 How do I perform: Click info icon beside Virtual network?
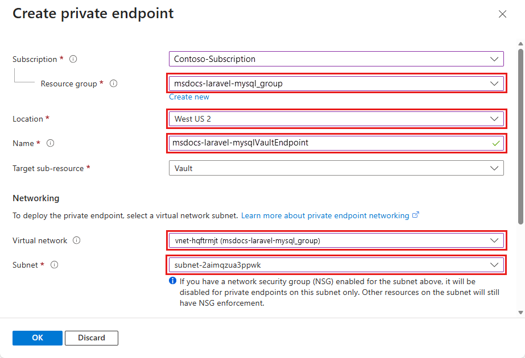(76, 240)
